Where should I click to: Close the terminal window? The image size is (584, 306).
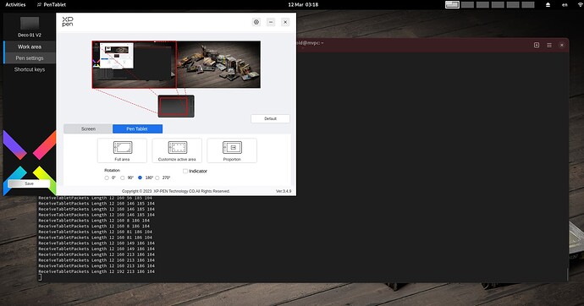pos(562,45)
